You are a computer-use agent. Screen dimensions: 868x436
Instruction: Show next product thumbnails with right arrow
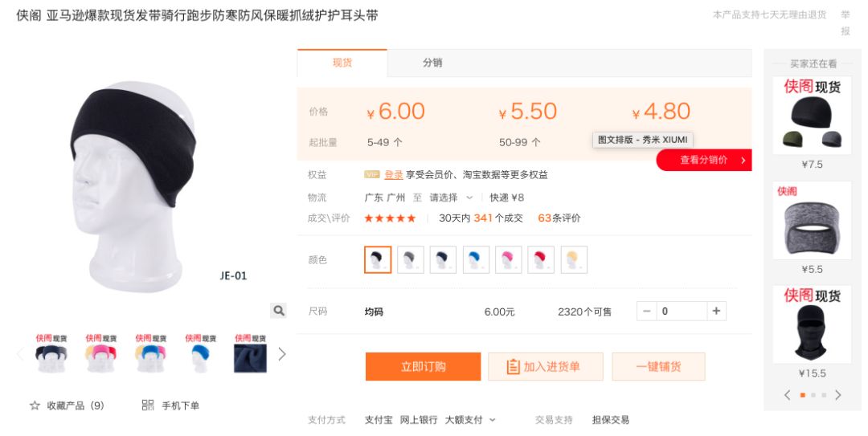(x=282, y=354)
